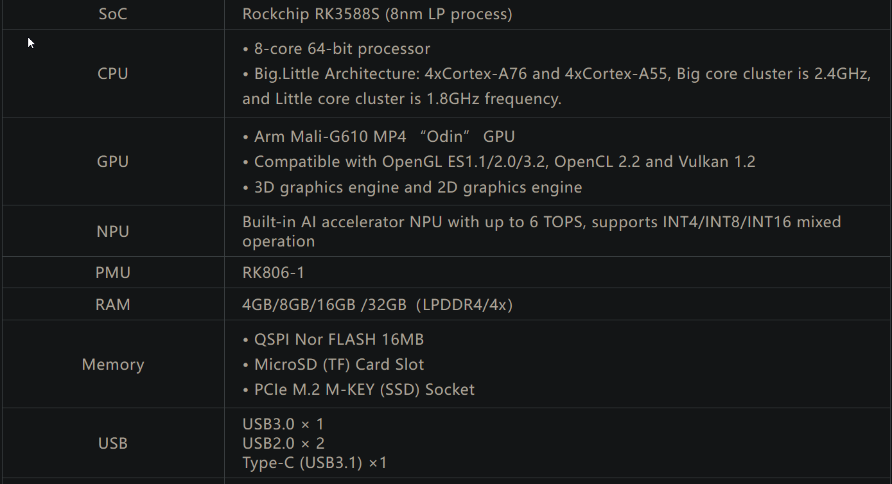The height and width of the screenshot is (484, 892).
Task: Click the Type-C (USB3.1) entry
Action: pos(315,463)
